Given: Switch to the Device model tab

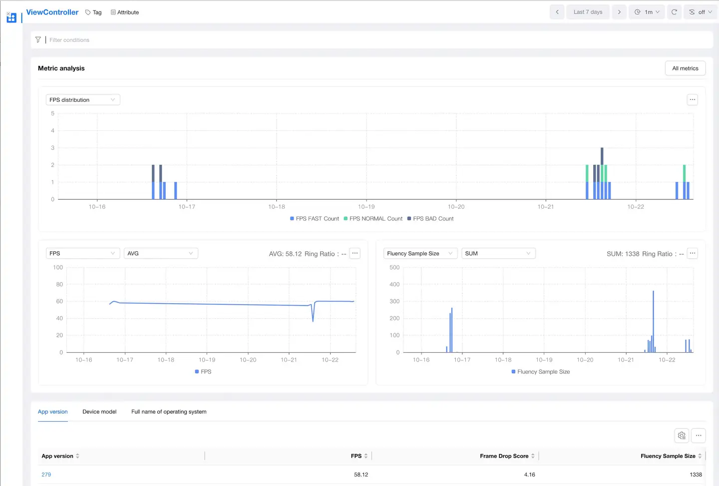Looking at the screenshot, I should pyautogui.click(x=99, y=412).
